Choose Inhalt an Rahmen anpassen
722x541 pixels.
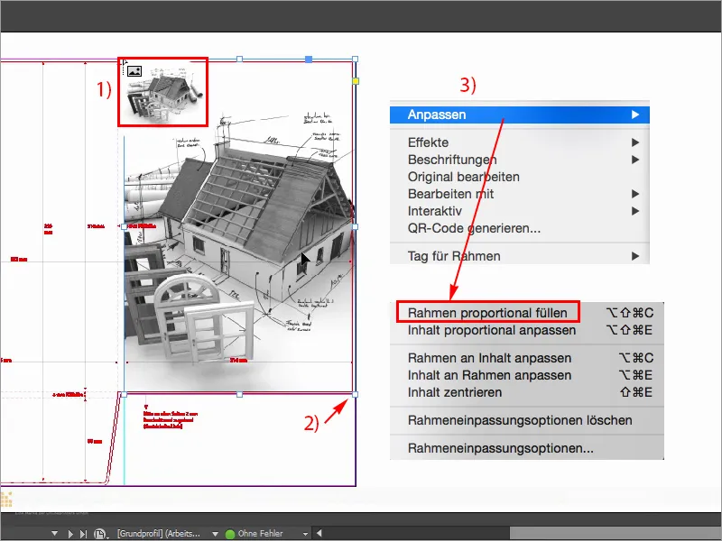tap(527, 375)
